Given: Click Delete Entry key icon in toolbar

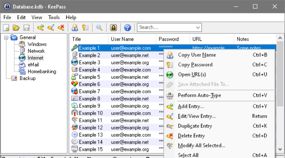Looking at the screenshot, I should pos(61,27).
